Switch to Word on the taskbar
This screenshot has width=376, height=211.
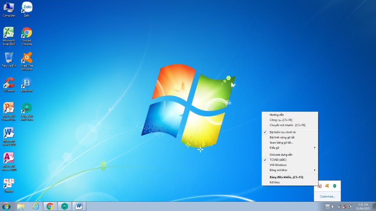click(79, 206)
